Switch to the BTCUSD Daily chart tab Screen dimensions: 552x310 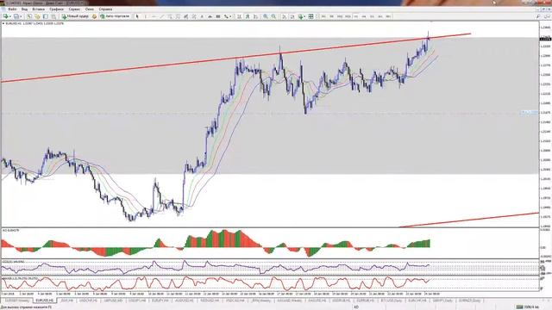(391, 301)
